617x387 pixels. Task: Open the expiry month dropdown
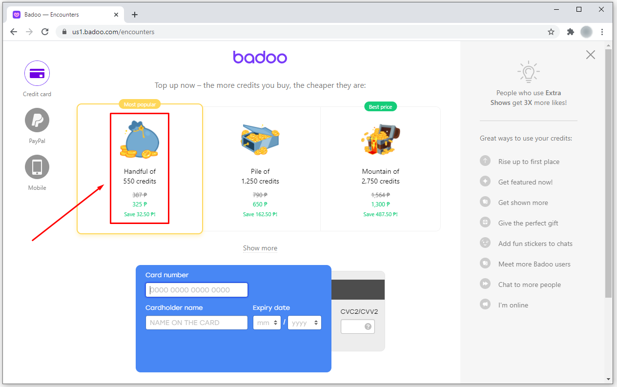(267, 323)
